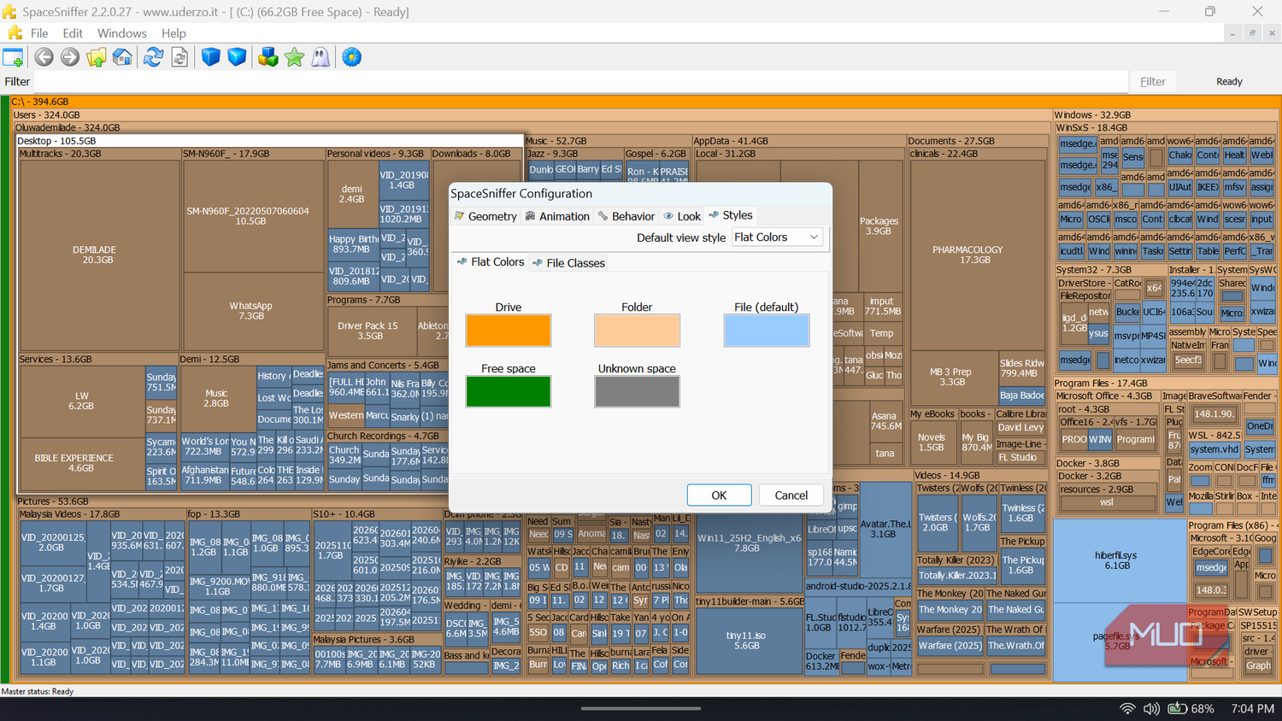The width and height of the screenshot is (1282, 721).
Task: Open the Windows menu
Action: (122, 33)
